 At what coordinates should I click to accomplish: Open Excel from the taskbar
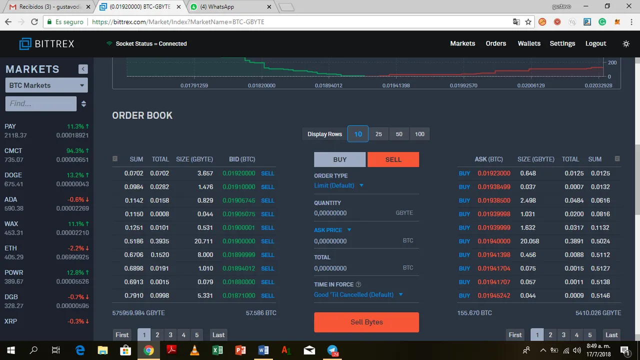click(217, 350)
